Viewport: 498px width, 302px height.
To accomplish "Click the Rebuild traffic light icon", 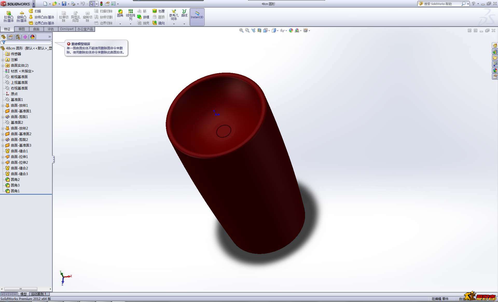I will 101,4.
